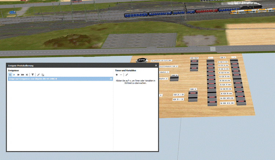Click the 'Durchfahrt SB 2' label
Screen dimensions: 275x160
pos(168,66)
